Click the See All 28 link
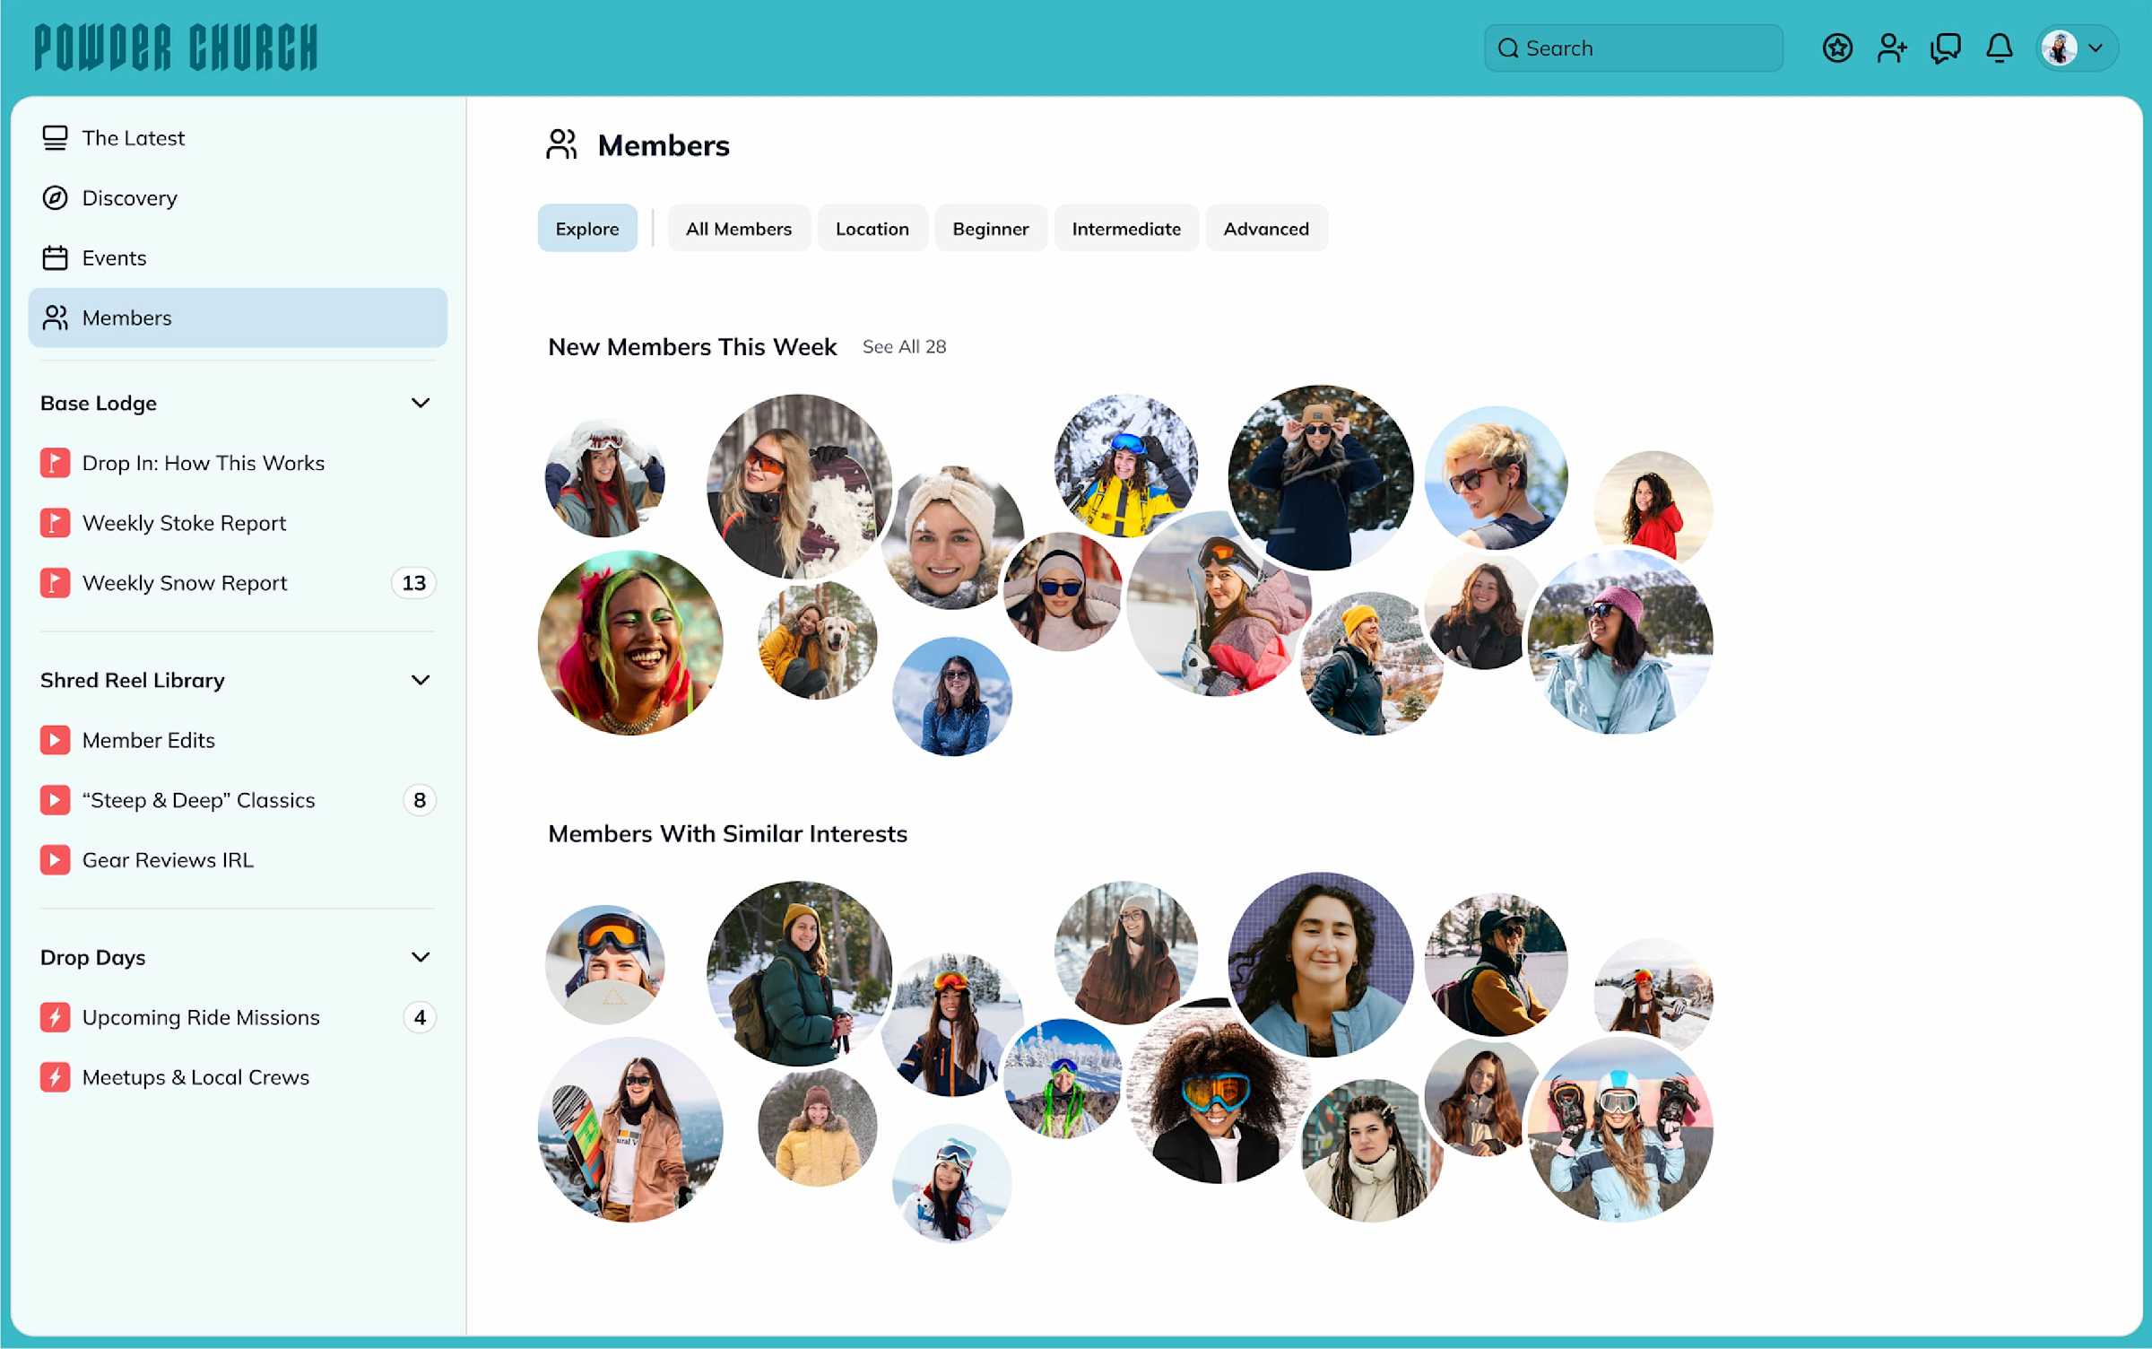The image size is (2152, 1349). tap(904, 347)
